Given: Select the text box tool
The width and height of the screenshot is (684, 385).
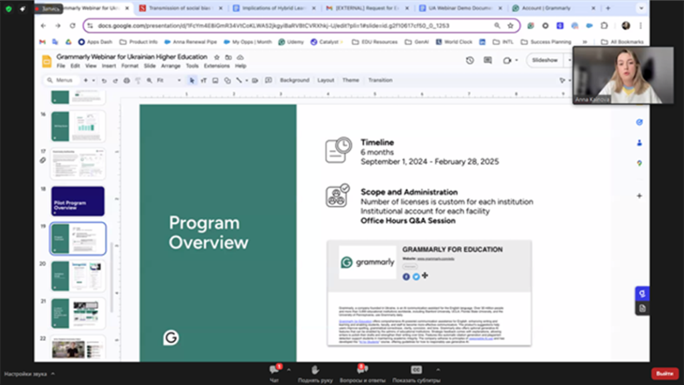Looking at the screenshot, I should coord(204,80).
